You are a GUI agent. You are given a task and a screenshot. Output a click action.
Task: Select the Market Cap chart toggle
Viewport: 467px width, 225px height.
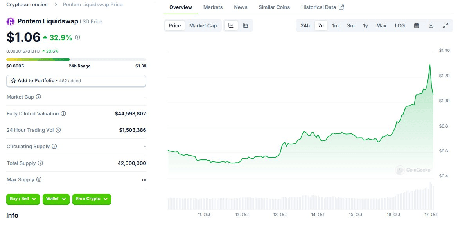tap(203, 25)
